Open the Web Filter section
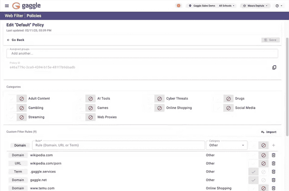The image size is (289, 191). [x=14, y=15]
